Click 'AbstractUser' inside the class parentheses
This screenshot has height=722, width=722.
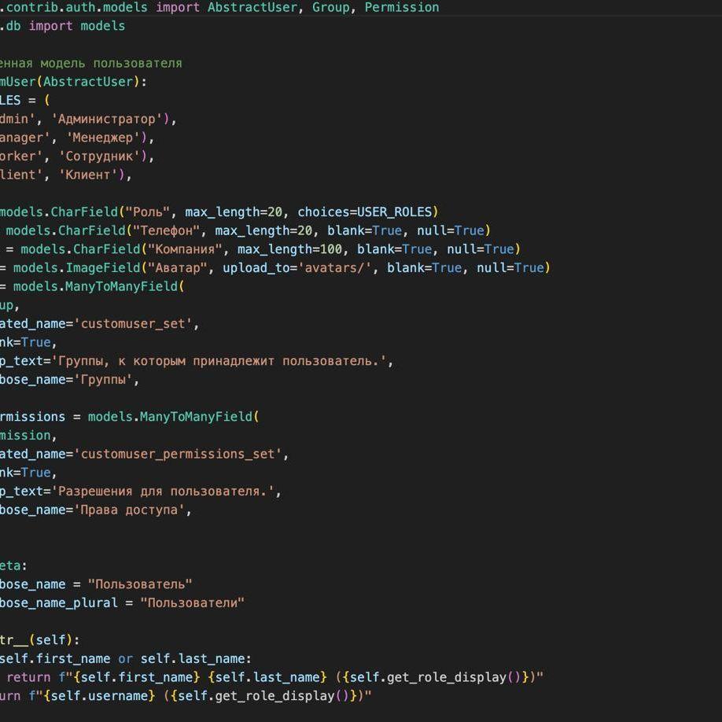tap(88, 82)
